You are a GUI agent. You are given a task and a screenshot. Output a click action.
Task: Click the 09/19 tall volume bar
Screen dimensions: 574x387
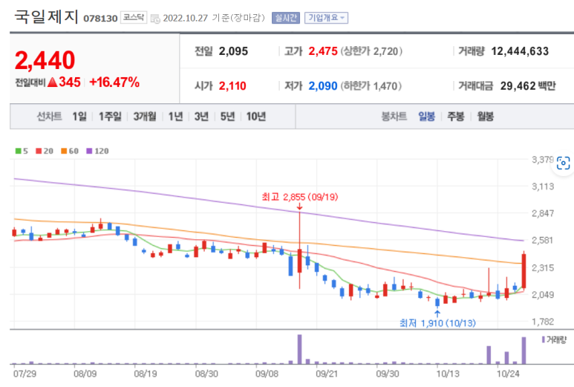click(x=299, y=349)
